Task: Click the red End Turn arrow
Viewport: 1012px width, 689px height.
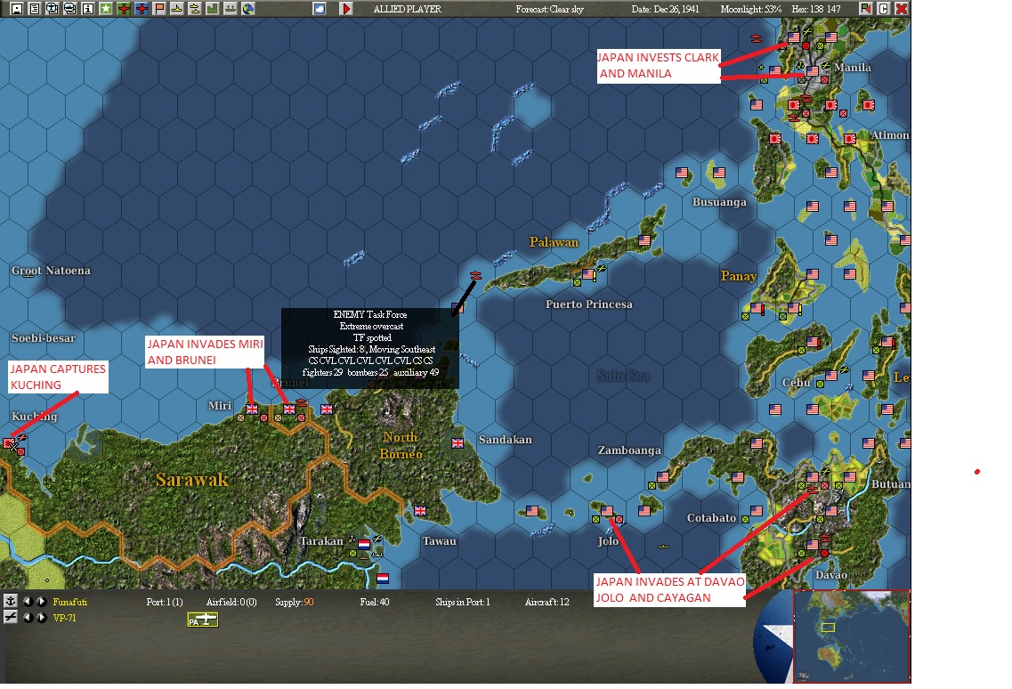Action: click(x=346, y=8)
